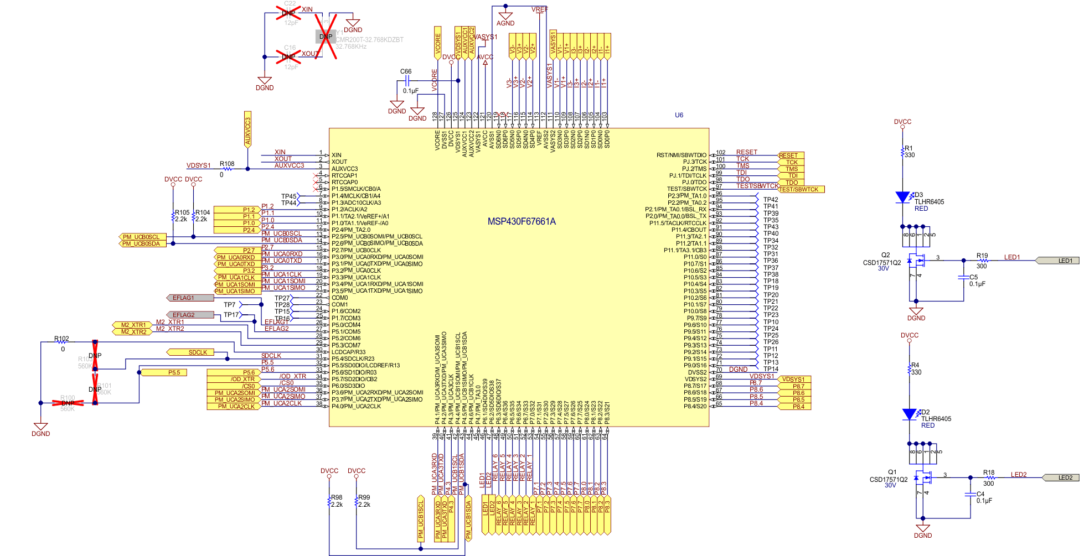Select capacitor C4 0.1µF symbol
Image resolution: width=1084 pixels, height=556 pixels.
coord(971,495)
